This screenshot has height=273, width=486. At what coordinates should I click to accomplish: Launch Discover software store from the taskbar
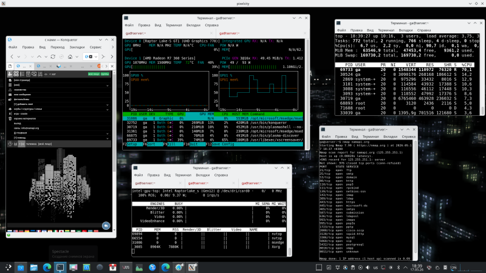tap(21, 267)
